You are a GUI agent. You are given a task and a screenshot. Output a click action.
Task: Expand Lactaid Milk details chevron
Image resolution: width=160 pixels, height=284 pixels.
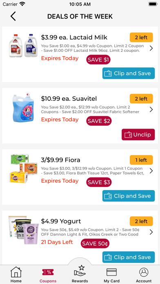151,48
